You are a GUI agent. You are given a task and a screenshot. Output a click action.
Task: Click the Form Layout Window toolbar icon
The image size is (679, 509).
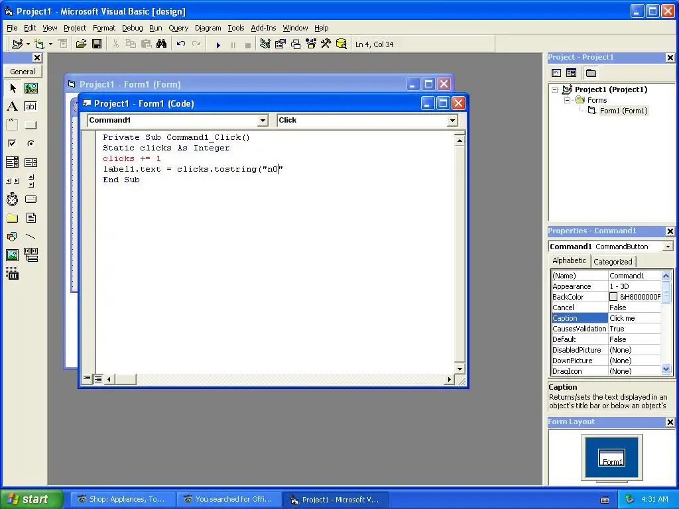pyautogui.click(x=296, y=44)
